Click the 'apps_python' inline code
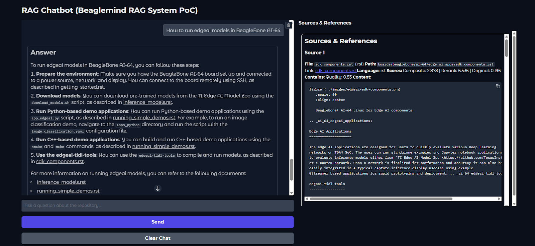535x246 pixels. click(128, 125)
